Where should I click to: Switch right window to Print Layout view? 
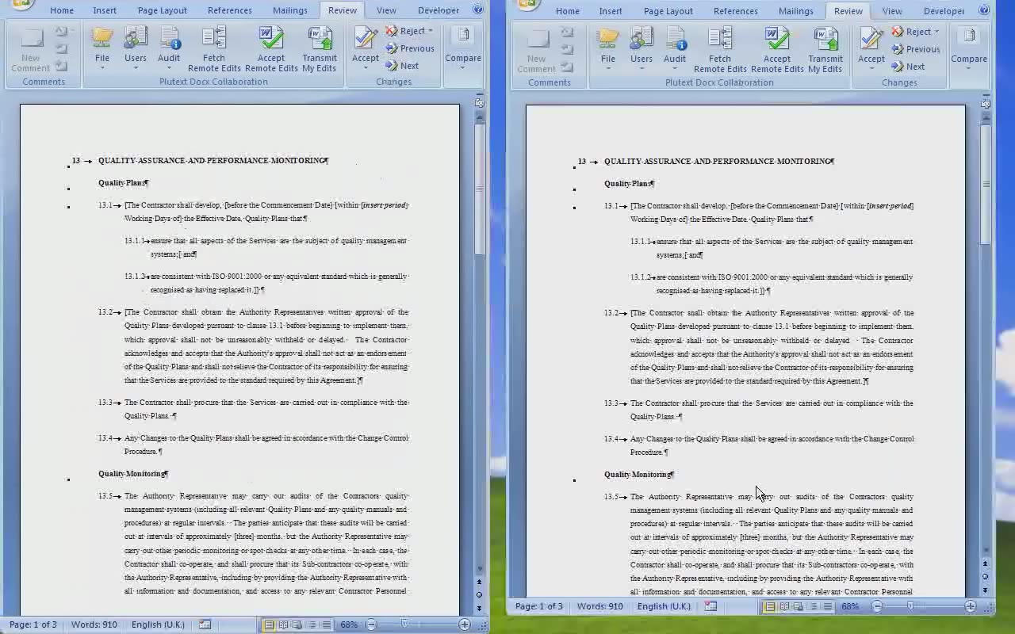click(x=769, y=606)
